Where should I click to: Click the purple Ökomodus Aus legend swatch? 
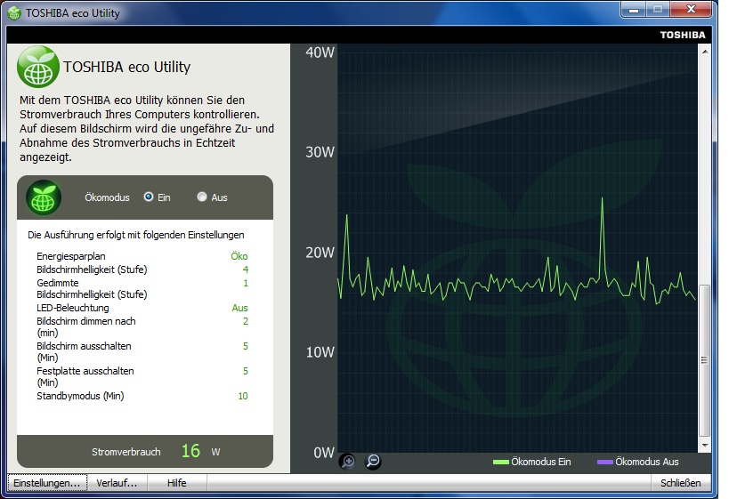coord(605,462)
